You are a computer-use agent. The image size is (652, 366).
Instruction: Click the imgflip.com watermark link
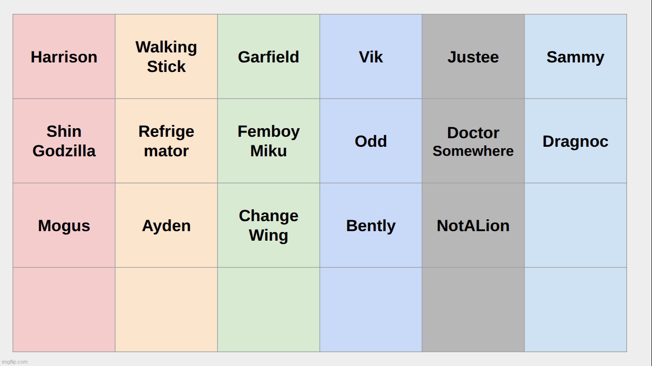click(15, 362)
